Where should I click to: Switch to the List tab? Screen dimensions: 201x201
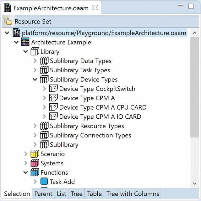coord(61,193)
